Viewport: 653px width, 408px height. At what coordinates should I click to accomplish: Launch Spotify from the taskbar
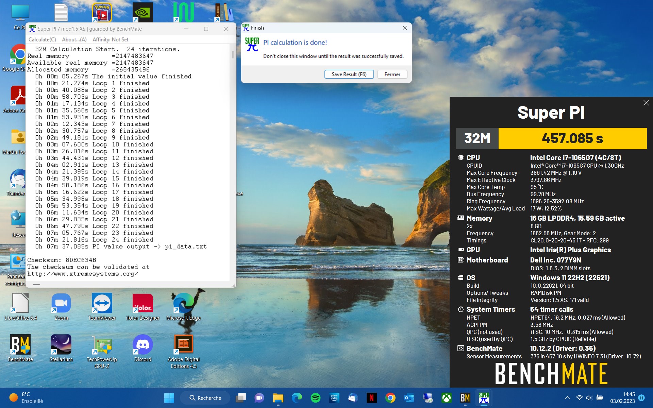[316, 398]
